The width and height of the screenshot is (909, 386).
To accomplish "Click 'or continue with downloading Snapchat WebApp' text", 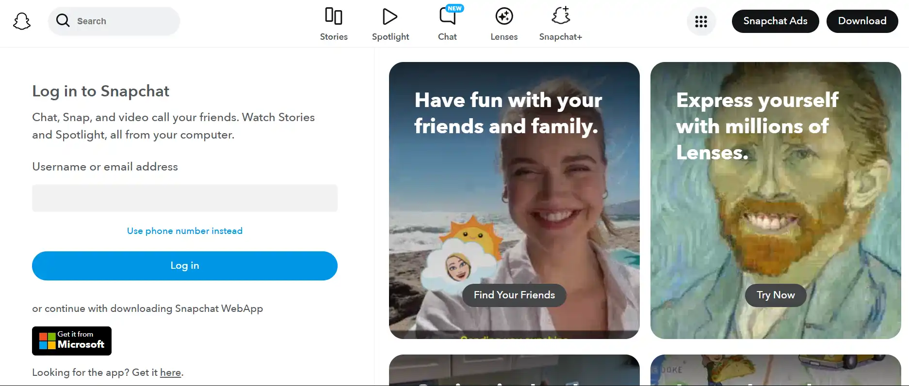I will click(x=147, y=309).
